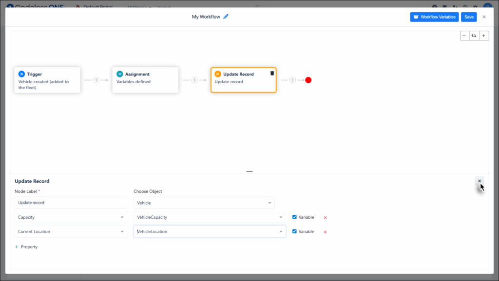Uncheck Variable for the Current Location row
499x281 pixels.
tap(294, 231)
